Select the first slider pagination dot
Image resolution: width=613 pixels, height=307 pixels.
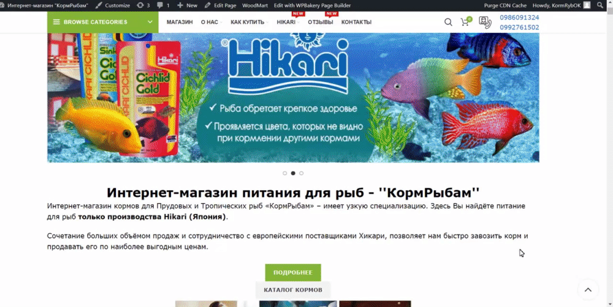tap(284, 173)
